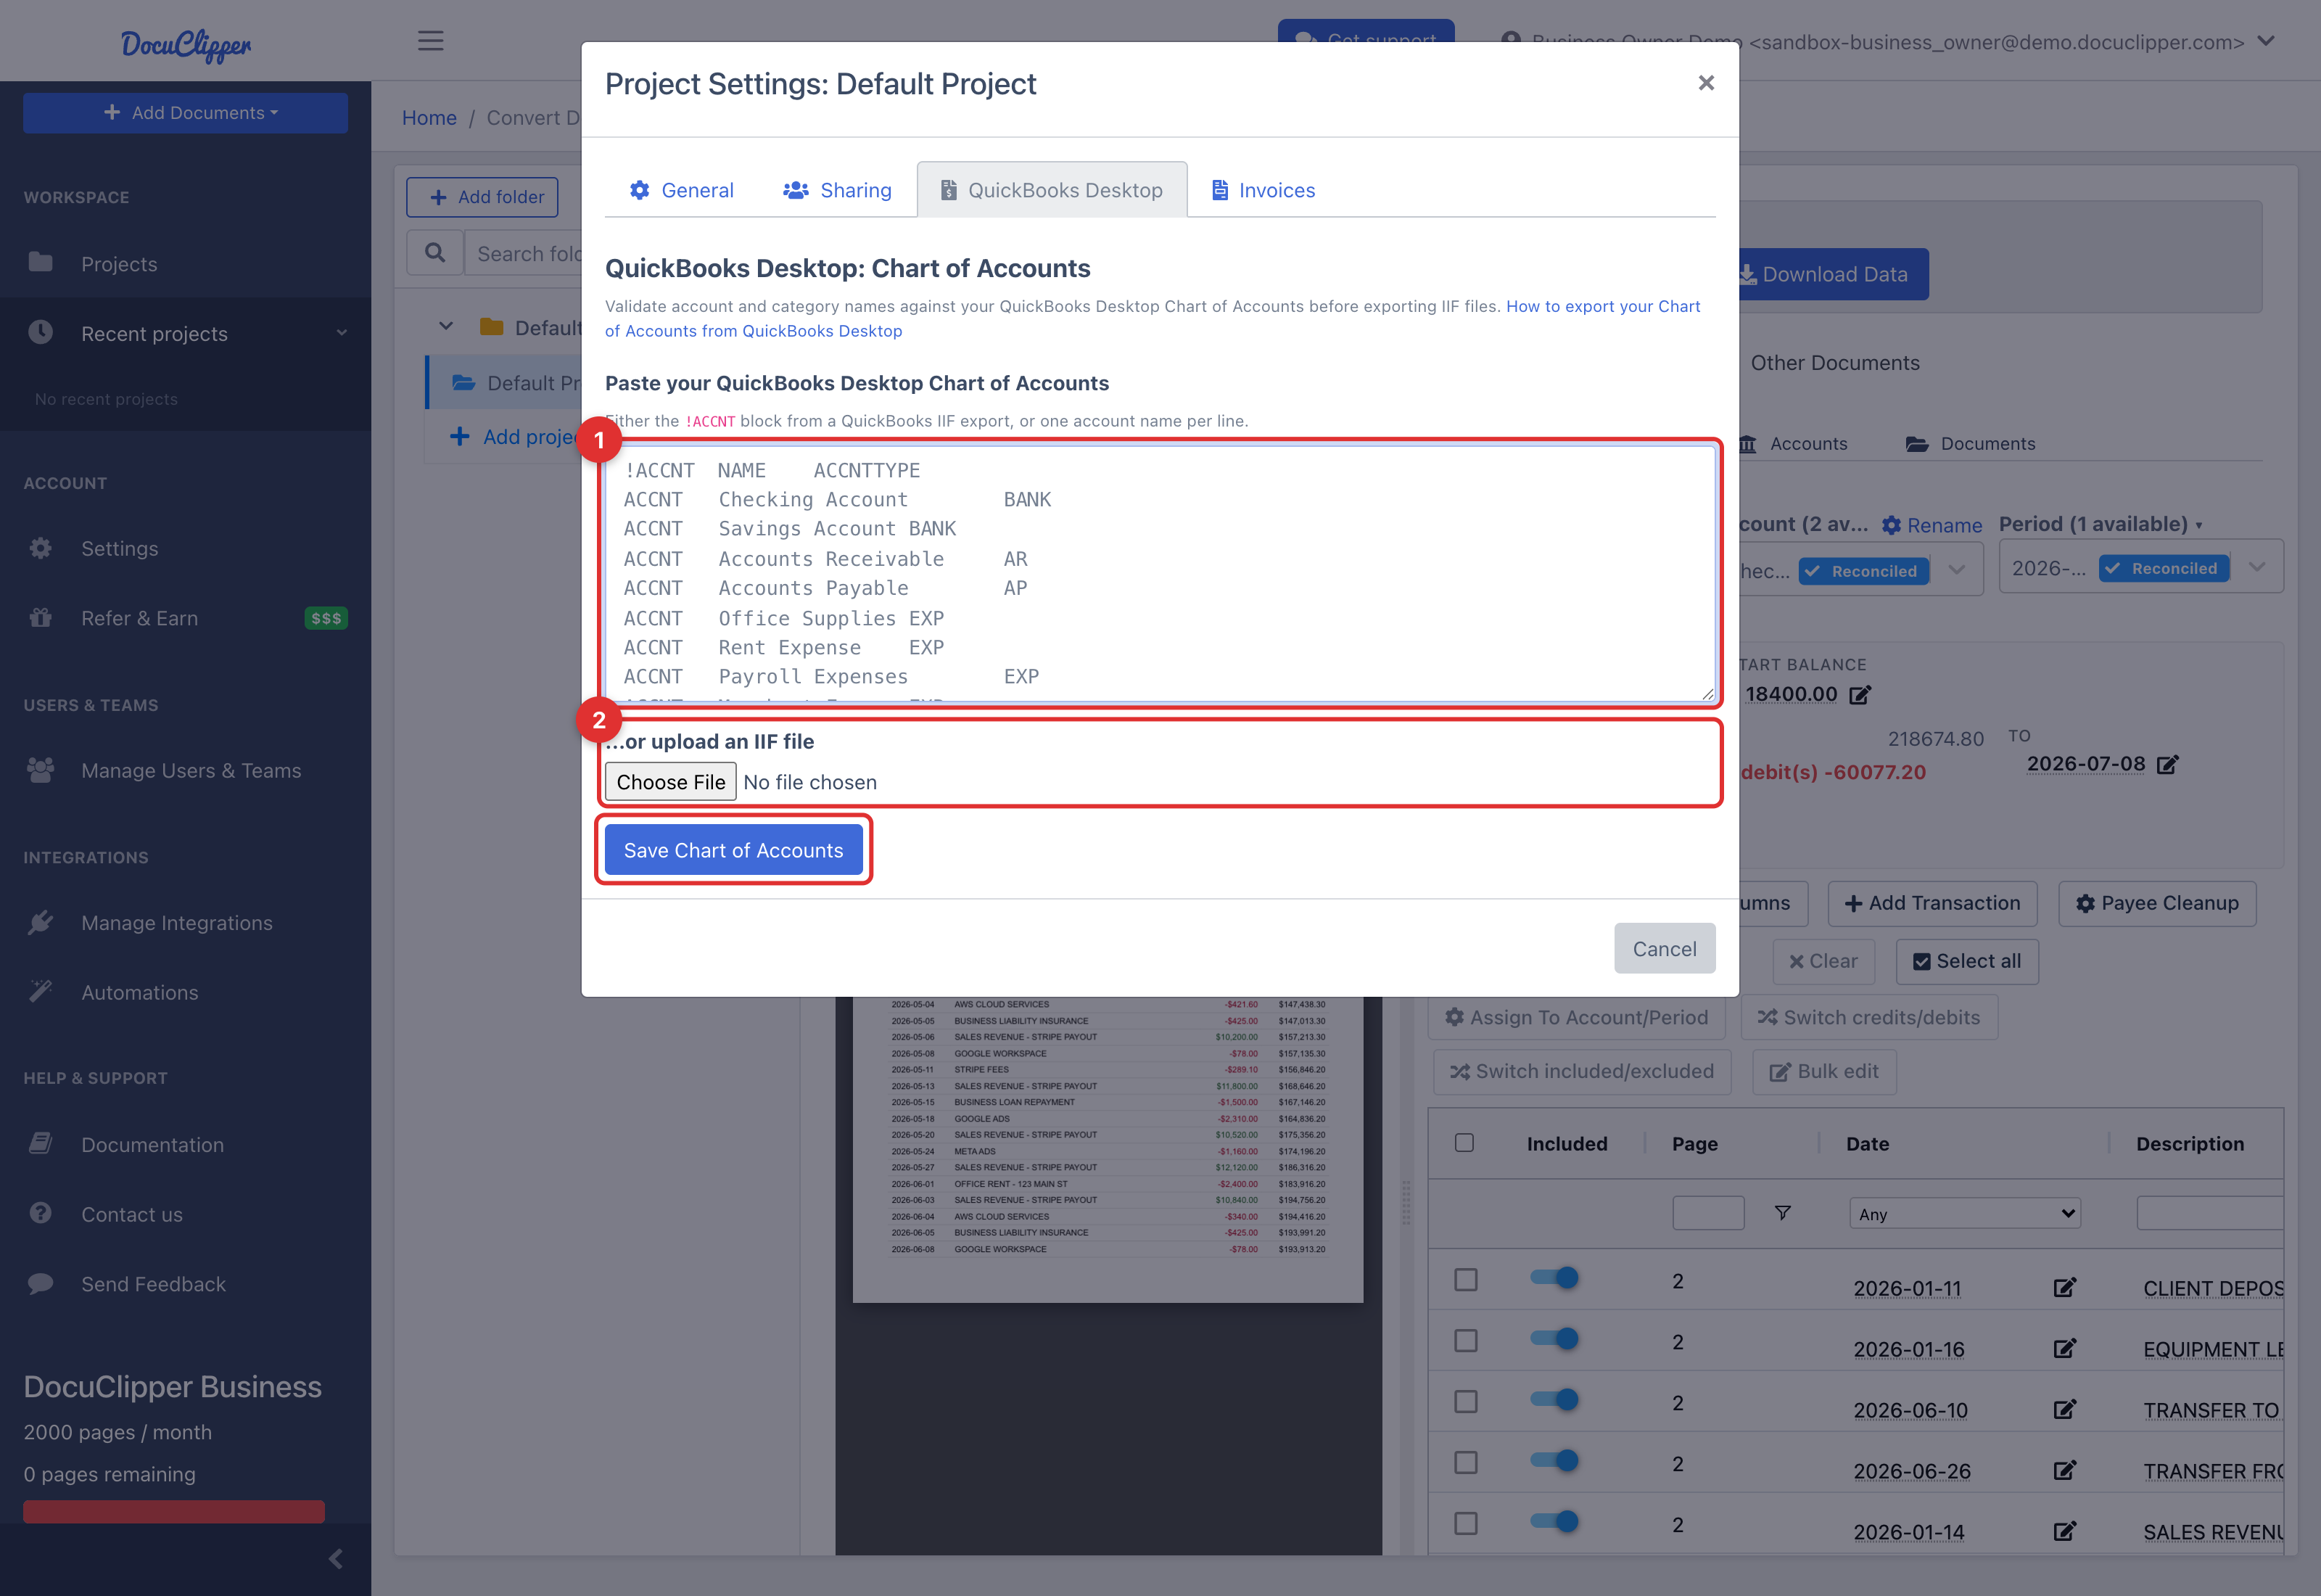This screenshot has height=1596, width=2321.
Task: Close the Project Settings dialog
Action: (x=1706, y=83)
